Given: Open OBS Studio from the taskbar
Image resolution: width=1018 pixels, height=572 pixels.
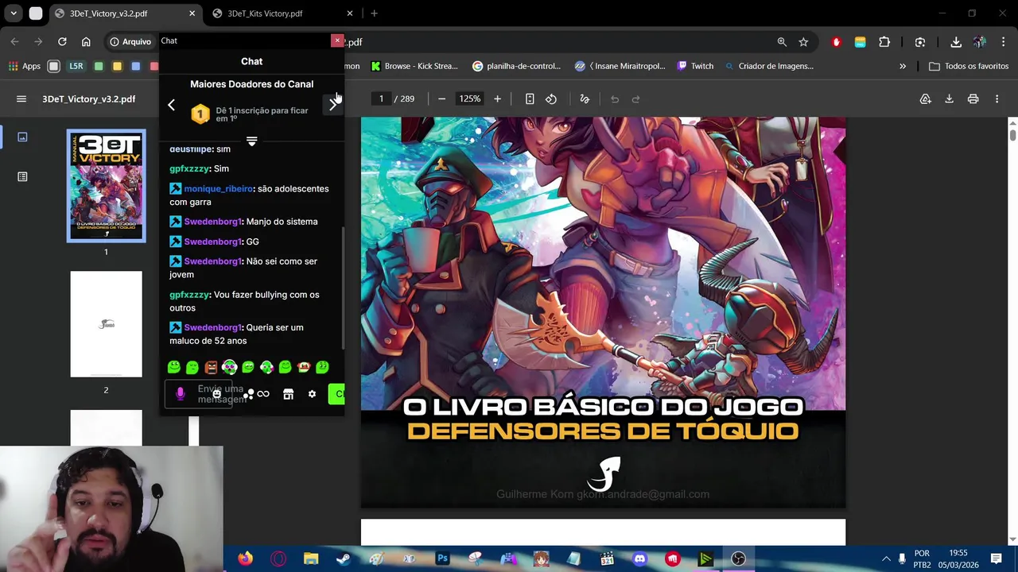Looking at the screenshot, I should point(738,559).
